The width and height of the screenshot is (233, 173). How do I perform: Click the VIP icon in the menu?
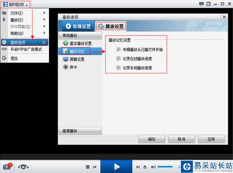pyautogui.click(x=4, y=49)
